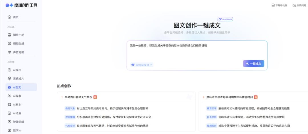Click the 视频生成 sidebar icon
The height and width of the screenshot is (134, 308).
pos(9,44)
